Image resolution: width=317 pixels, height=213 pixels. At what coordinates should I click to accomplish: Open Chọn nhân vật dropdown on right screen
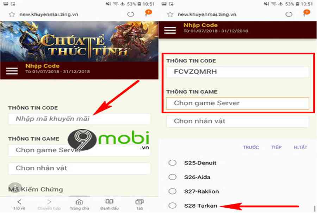pyautogui.click(x=237, y=121)
